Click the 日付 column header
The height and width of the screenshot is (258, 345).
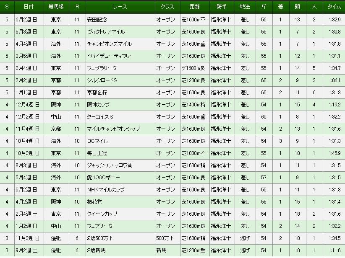(x=29, y=7)
